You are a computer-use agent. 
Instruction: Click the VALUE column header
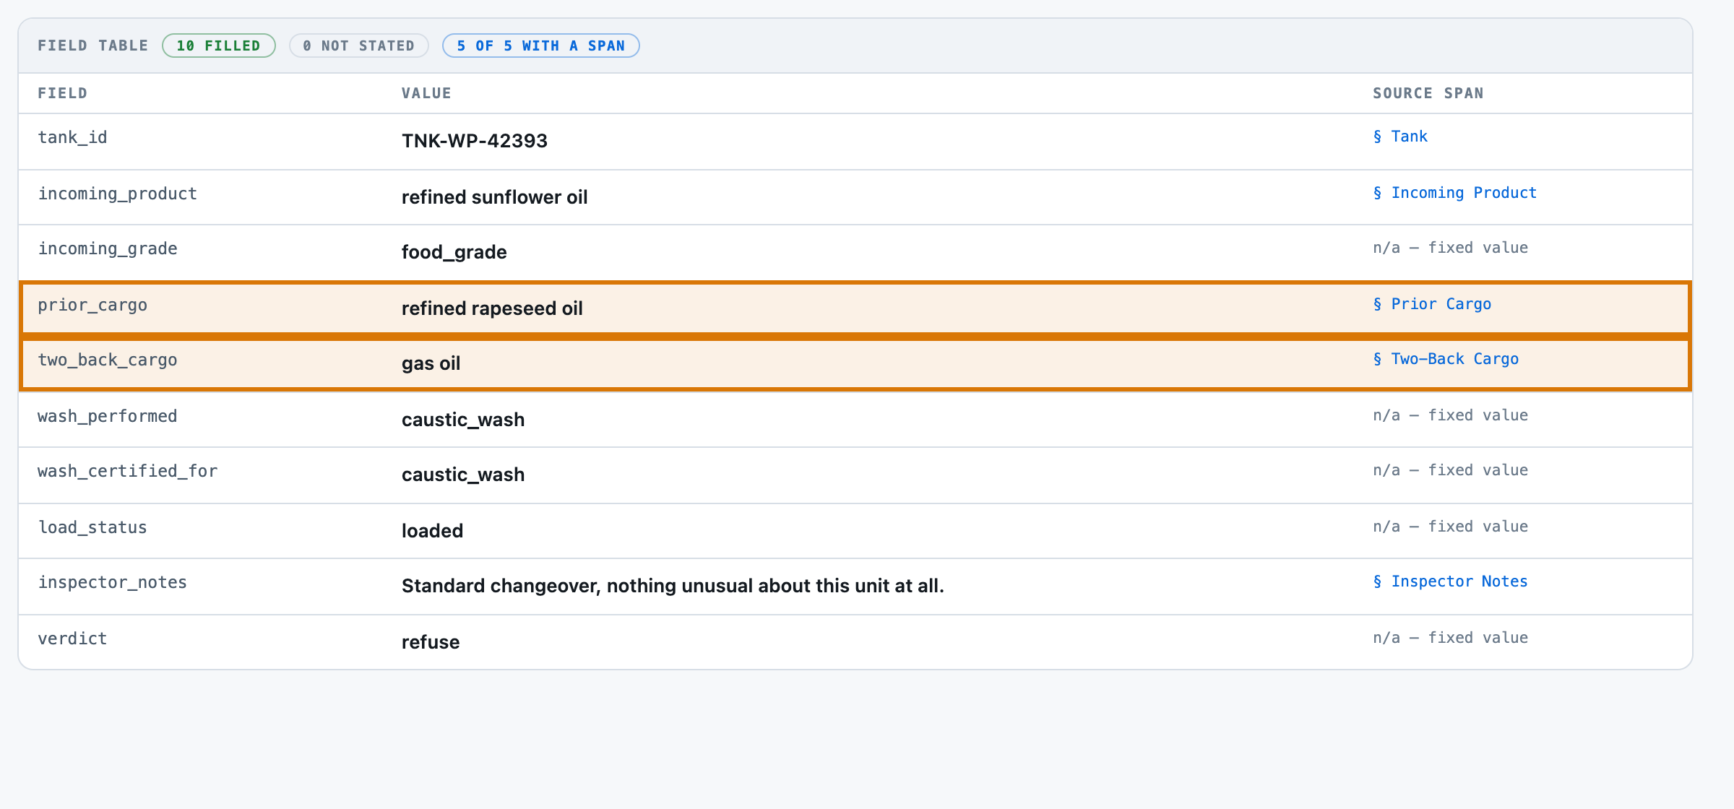tap(426, 93)
